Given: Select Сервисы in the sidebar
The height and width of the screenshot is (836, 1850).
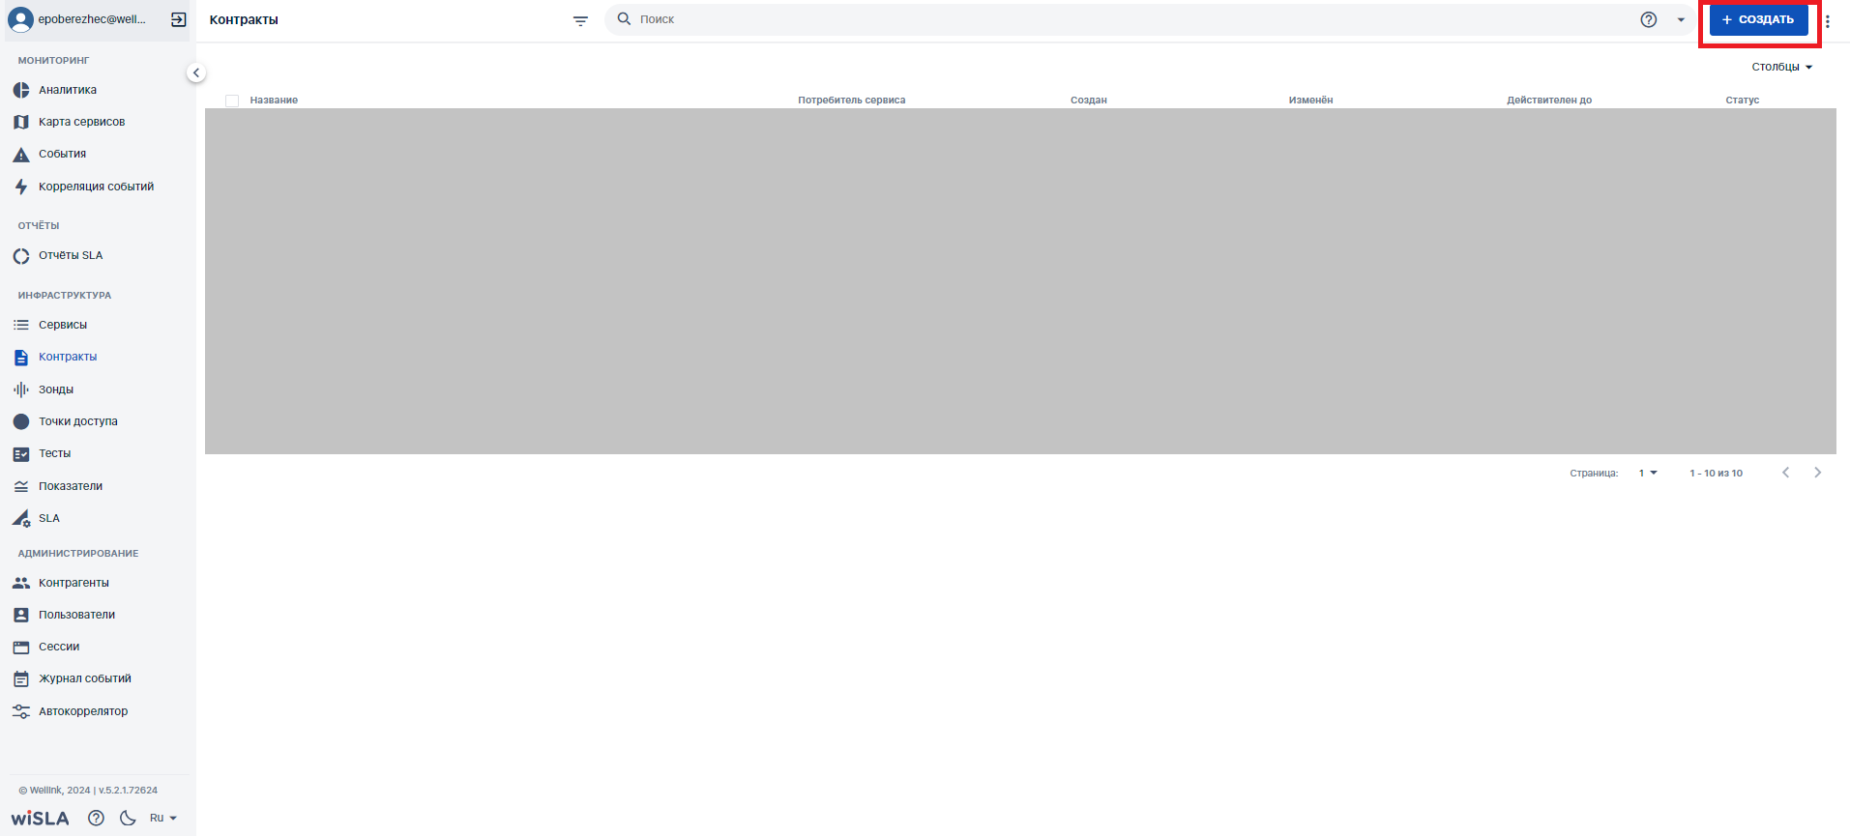Looking at the screenshot, I should coord(63,325).
